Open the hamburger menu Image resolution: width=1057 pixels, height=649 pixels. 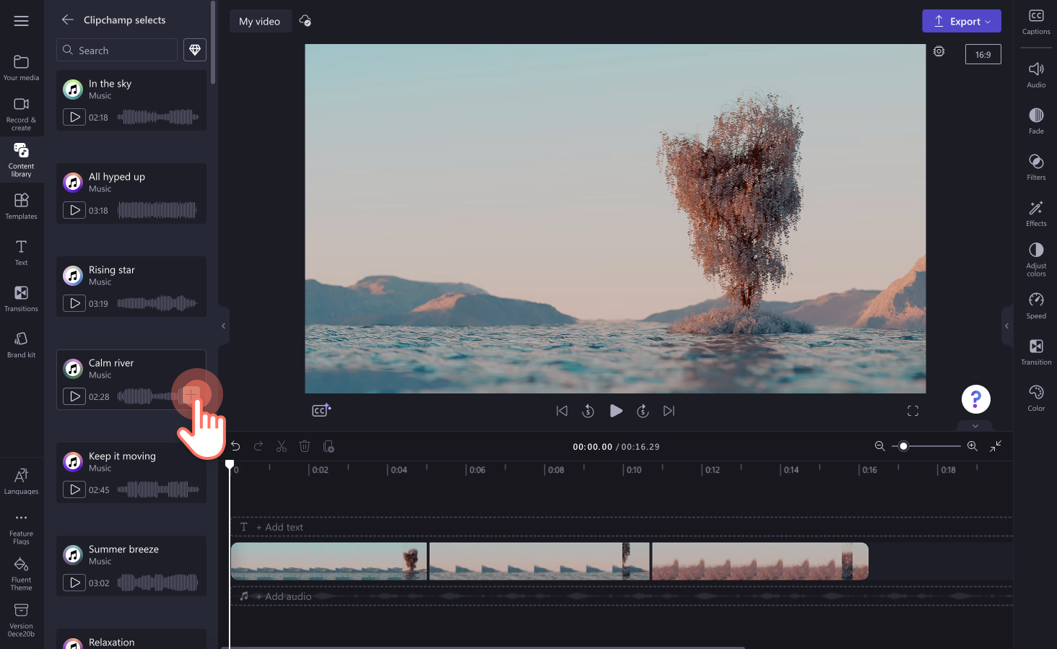(22, 21)
